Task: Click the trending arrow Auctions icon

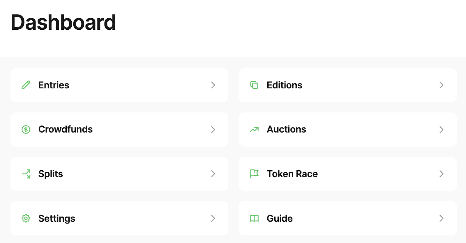Action: pyautogui.click(x=254, y=129)
